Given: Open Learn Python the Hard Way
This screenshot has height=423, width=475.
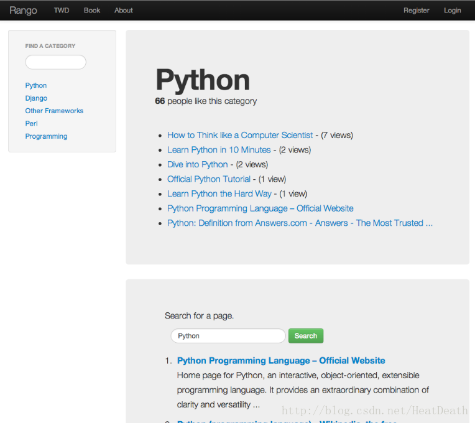Looking at the screenshot, I should 219,193.
